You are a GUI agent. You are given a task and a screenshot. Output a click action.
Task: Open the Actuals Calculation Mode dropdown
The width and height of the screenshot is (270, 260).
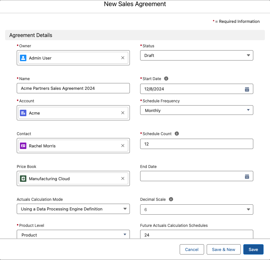point(73,209)
